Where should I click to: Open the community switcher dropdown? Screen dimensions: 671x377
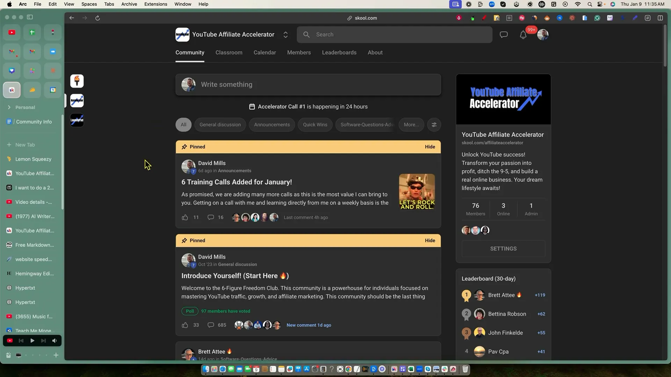click(286, 35)
